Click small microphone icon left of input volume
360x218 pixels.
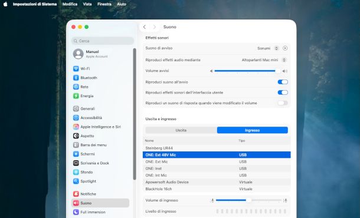212,200
